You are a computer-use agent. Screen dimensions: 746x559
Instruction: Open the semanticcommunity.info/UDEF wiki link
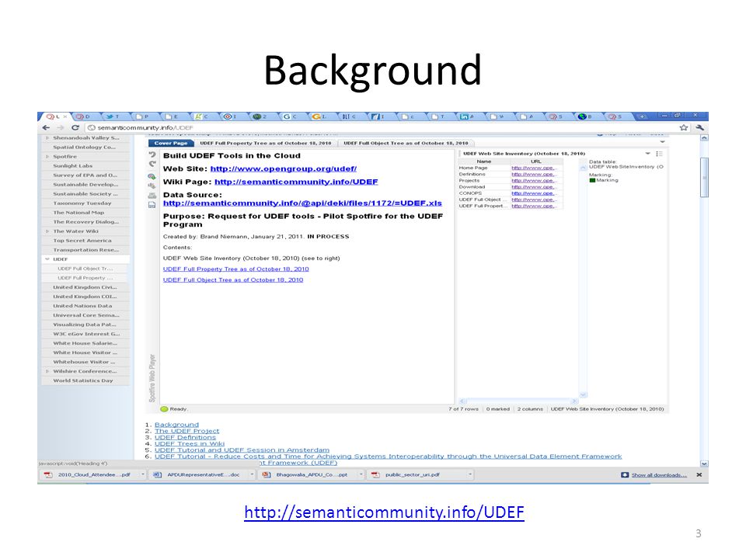point(296,182)
